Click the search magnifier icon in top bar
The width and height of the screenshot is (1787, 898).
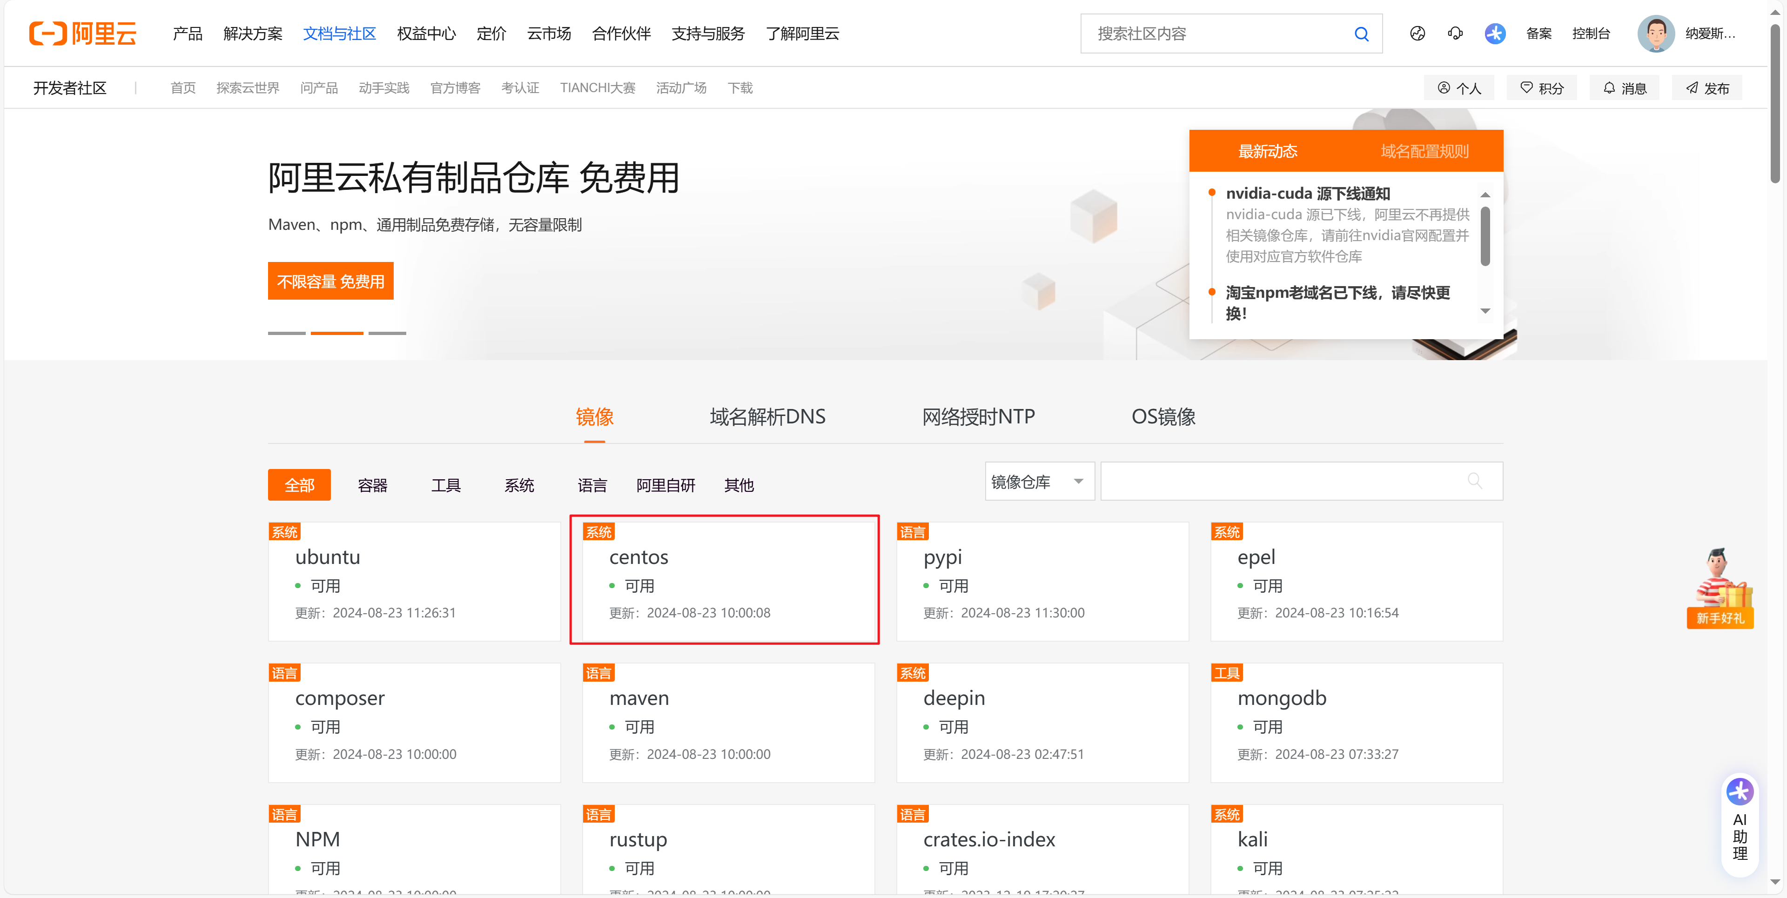pos(1361,34)
